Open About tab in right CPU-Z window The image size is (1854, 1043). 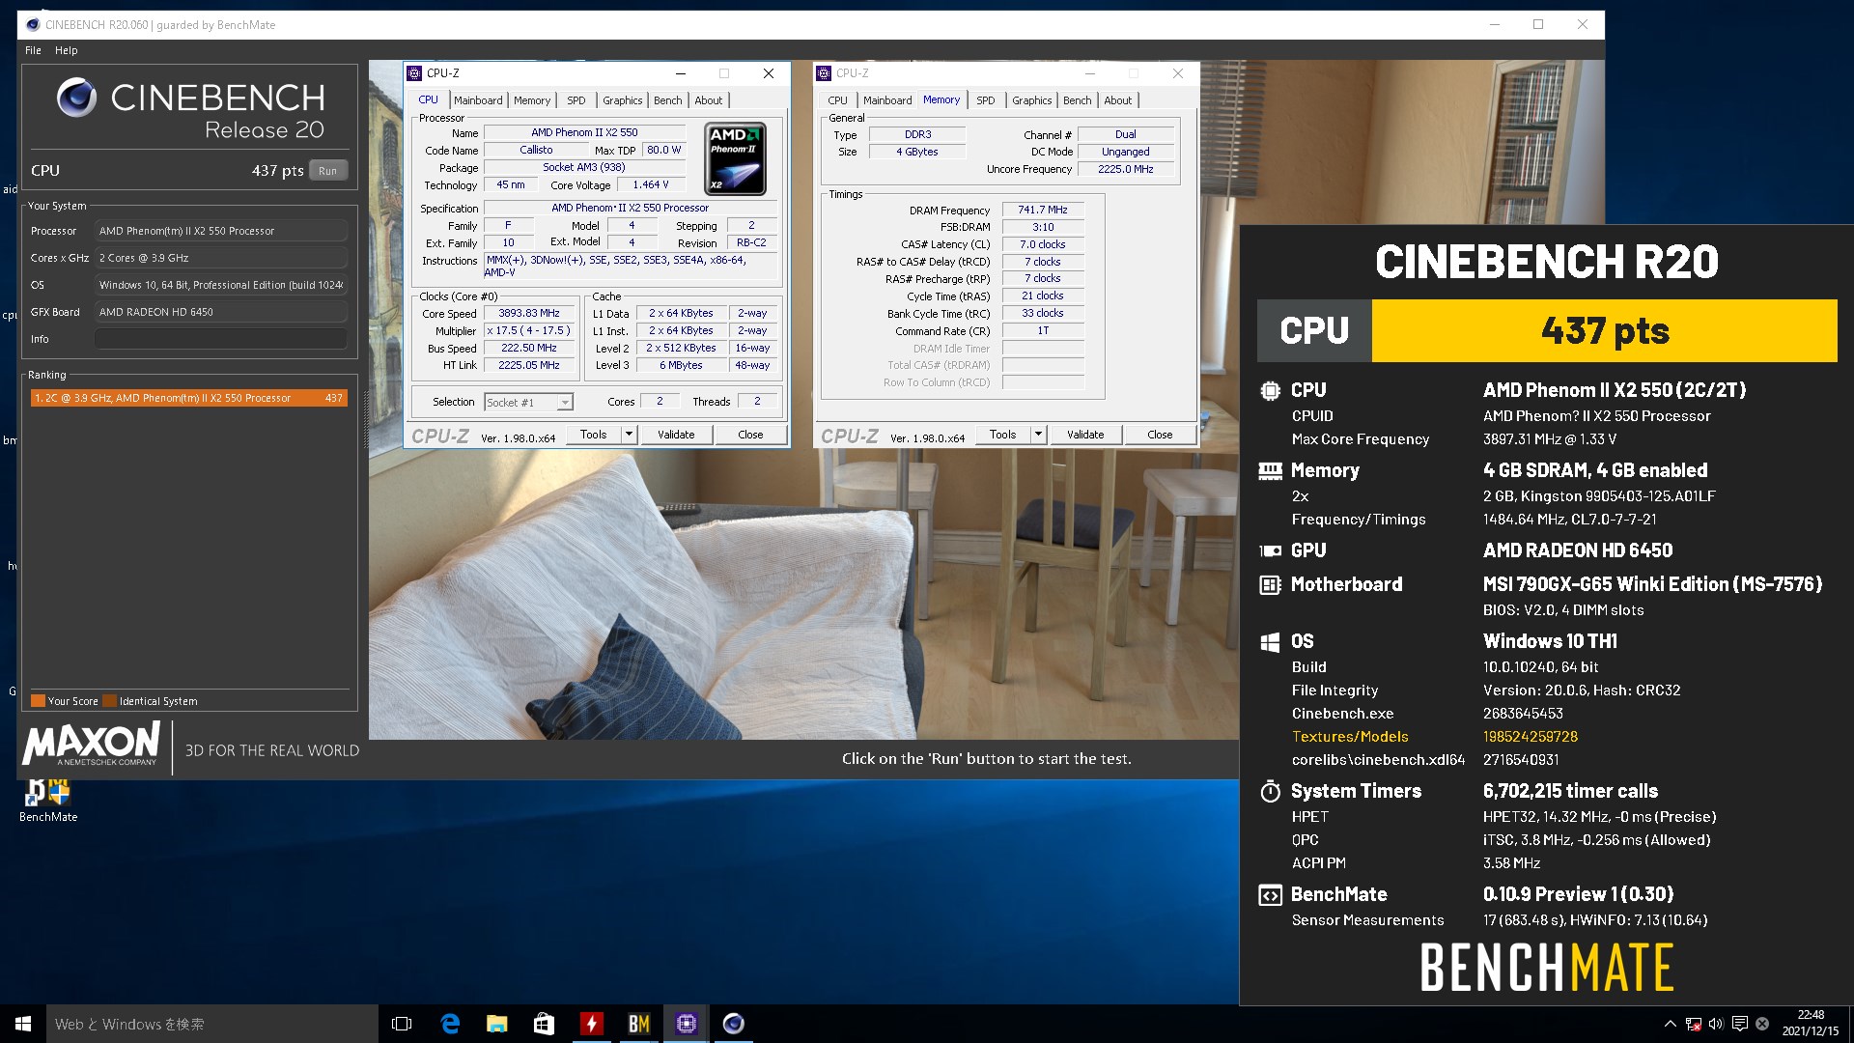[1118, 100]
